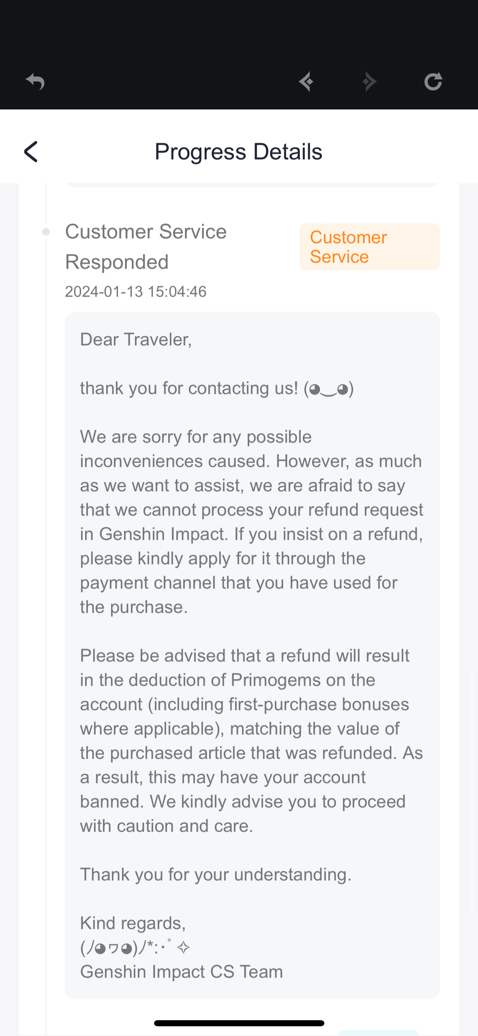Screen dimensions: 478x1036
Task: Click the paragraph about refund request in Genshin Impact
Action: coord(251,522)
